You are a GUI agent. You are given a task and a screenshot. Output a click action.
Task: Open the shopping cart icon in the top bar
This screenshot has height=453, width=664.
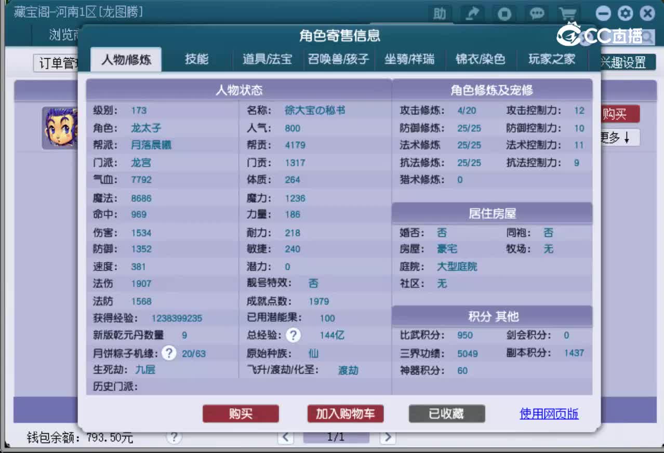point(568,14)
